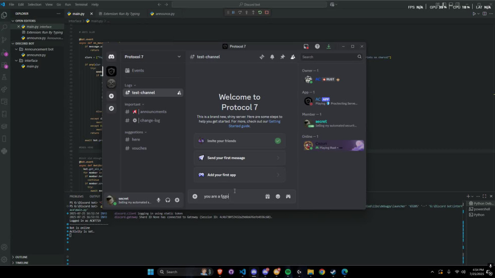Click Add your first app card
495x278 pixels.
click(240, 175)
